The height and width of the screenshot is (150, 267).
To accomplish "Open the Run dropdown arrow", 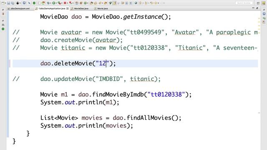I will pos(56,3).
